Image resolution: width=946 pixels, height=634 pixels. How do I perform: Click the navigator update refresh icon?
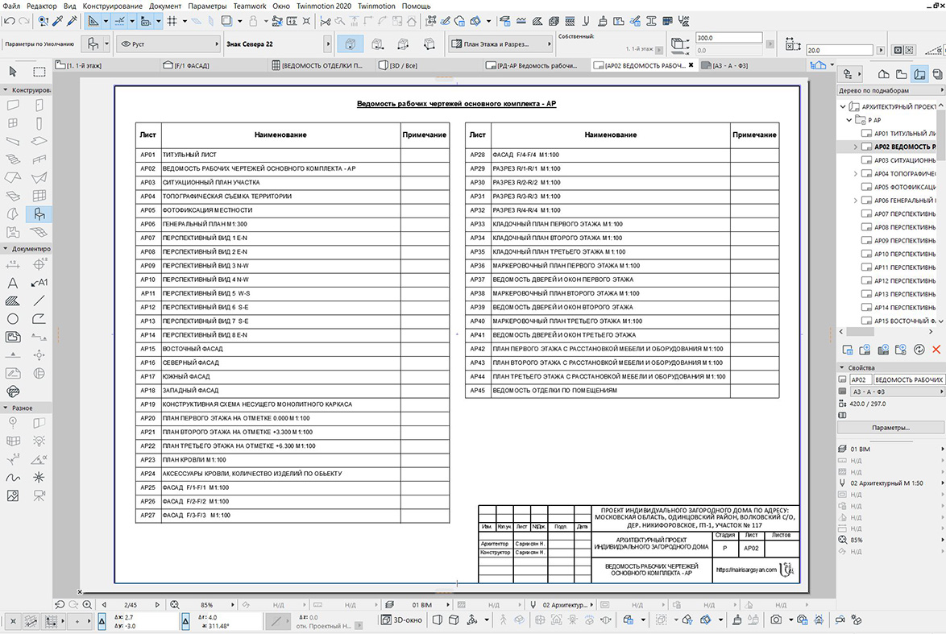[x=919, y=350]
